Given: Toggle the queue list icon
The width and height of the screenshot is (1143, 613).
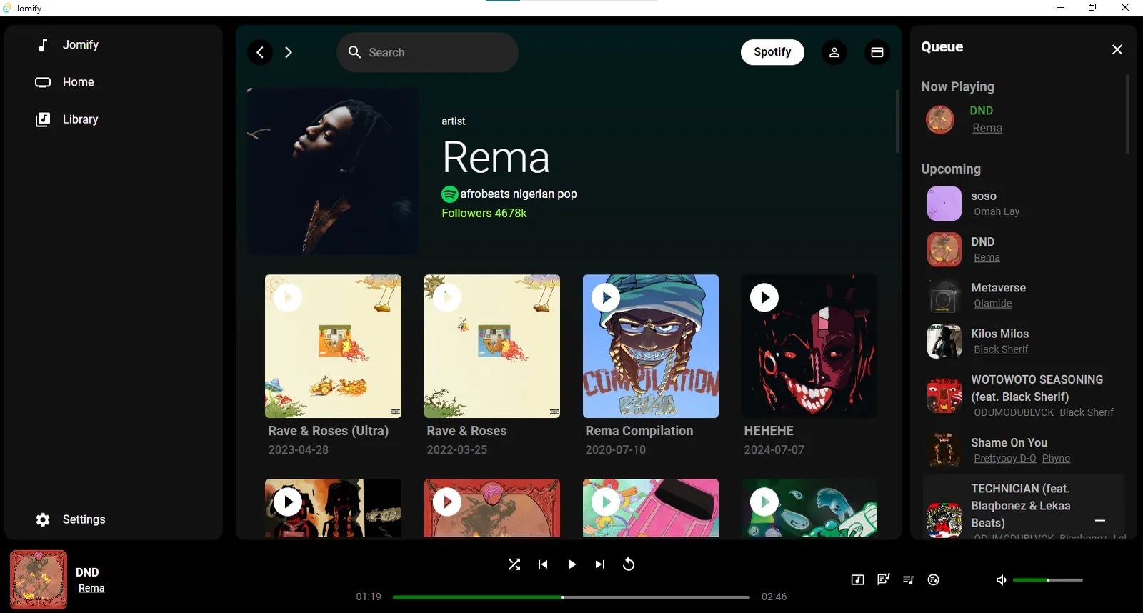Looking at the screenshot, I should (x=908, y=579).
